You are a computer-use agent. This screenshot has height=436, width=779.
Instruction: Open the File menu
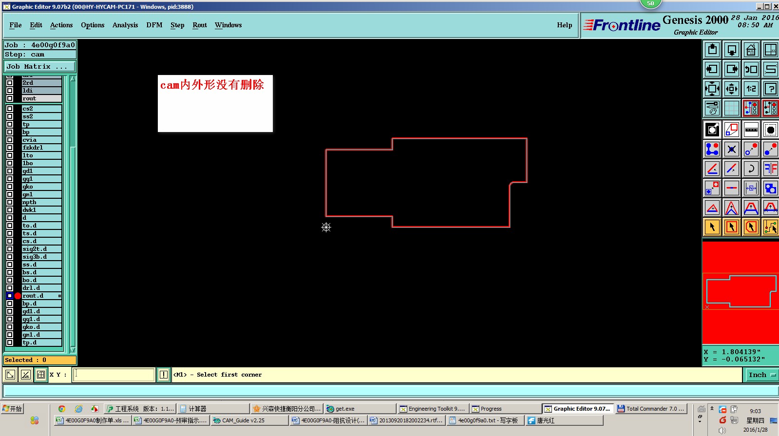16,25
